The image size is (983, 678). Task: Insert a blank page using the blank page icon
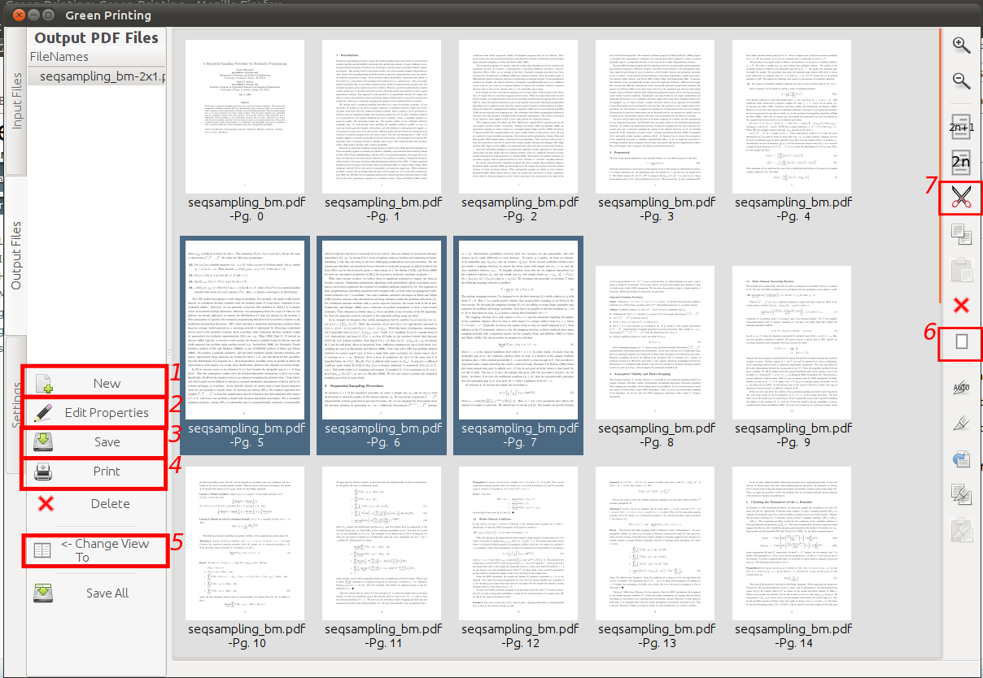point(962,342)
